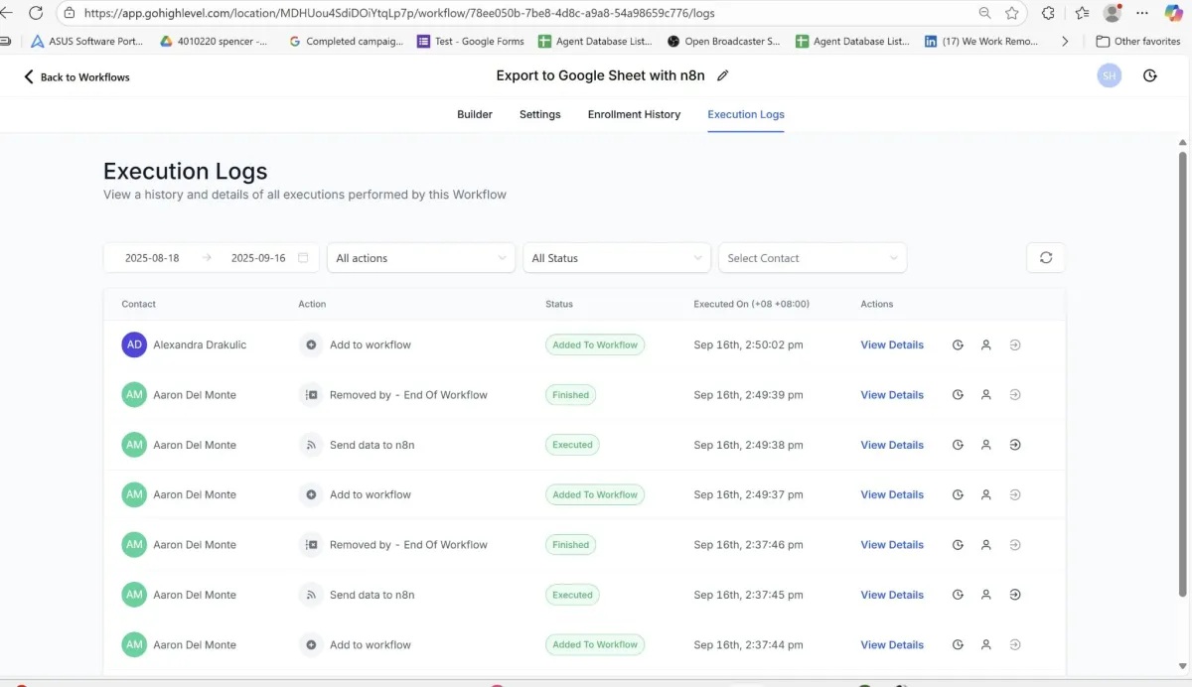View Details of 2:37:46 pm entry
The image size is (1192, 687).
coord(892,545)
